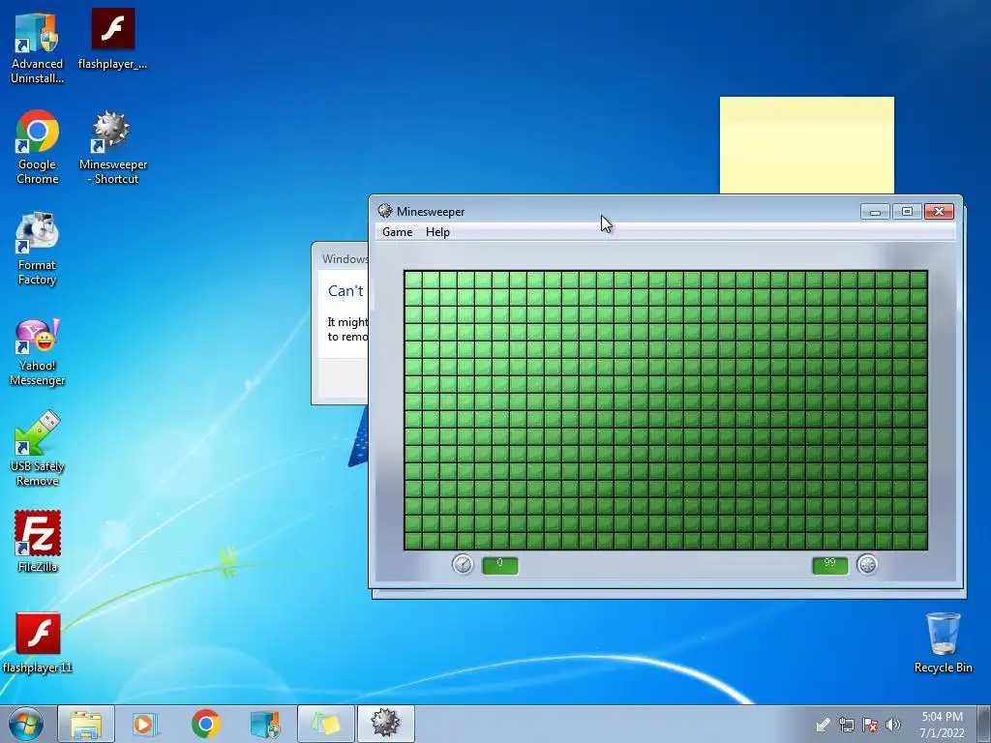
Task: Switch to Sticky Notes taskbar button
Action: coord(325,724)
